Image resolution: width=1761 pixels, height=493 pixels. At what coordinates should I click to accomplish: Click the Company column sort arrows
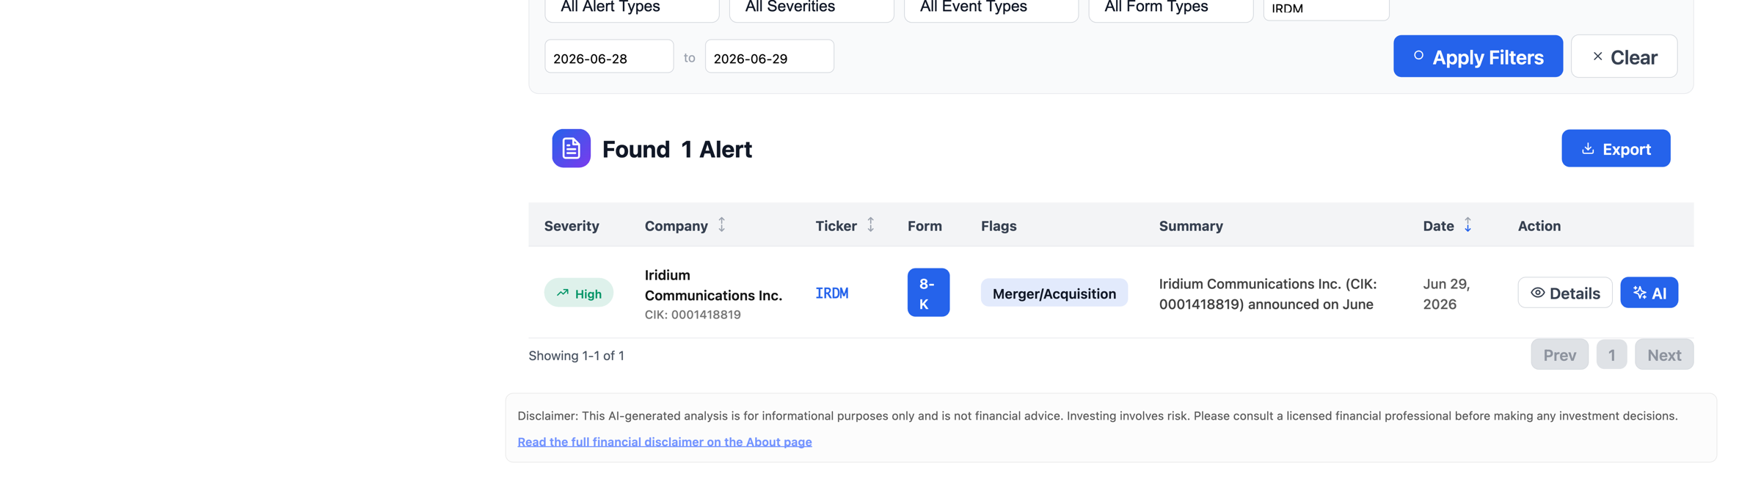tap(722, 224)
